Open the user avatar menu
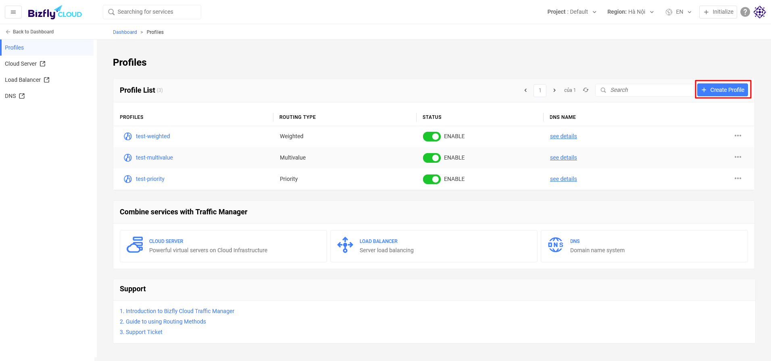771x361 pixels. pyautogui.click(x=760, y=12)
